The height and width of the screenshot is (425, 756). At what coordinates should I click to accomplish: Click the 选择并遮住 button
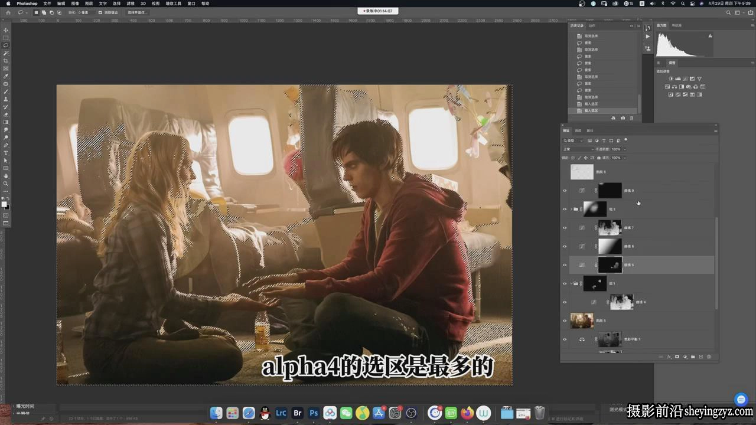click(137, 12)
